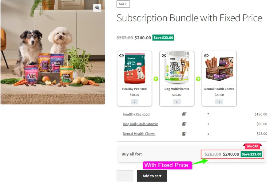The height and width of the screenshot is (185, 274).
Task: Click edit icon beside Dog Daily Multivitamin row
Action: [x=184, y=124]
